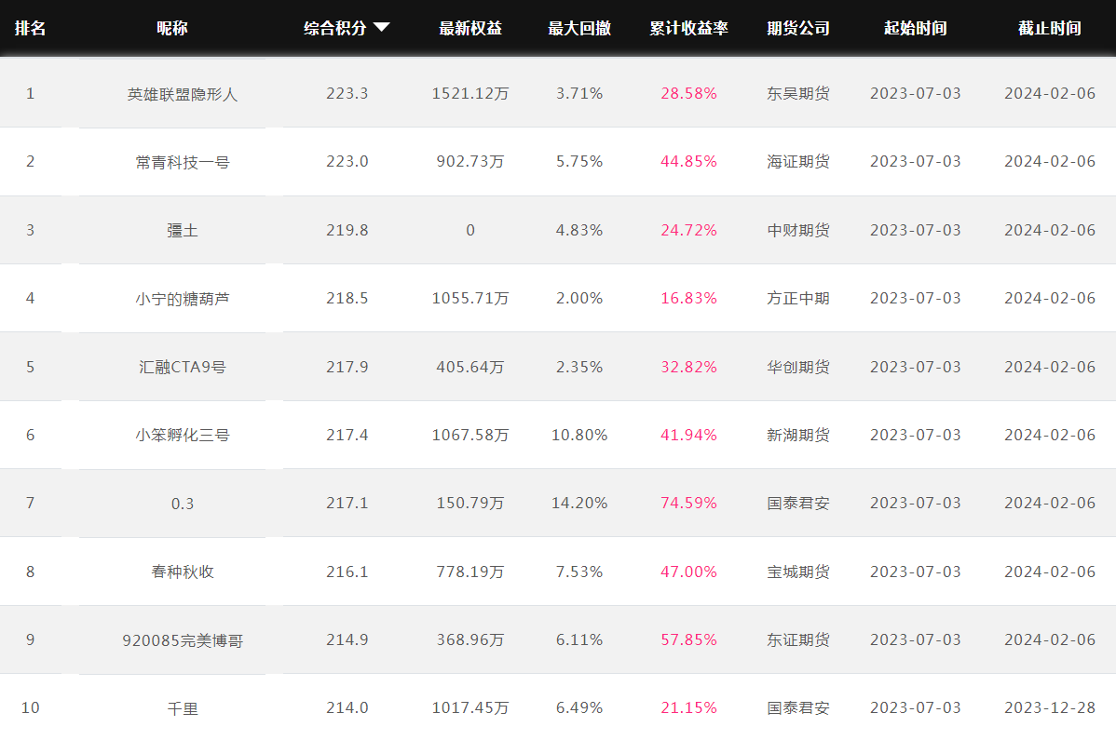The height and width of the screenshot is (740, 1116).
Task: Select end date 2023-12-28
Action: [x=1050, y=708]
